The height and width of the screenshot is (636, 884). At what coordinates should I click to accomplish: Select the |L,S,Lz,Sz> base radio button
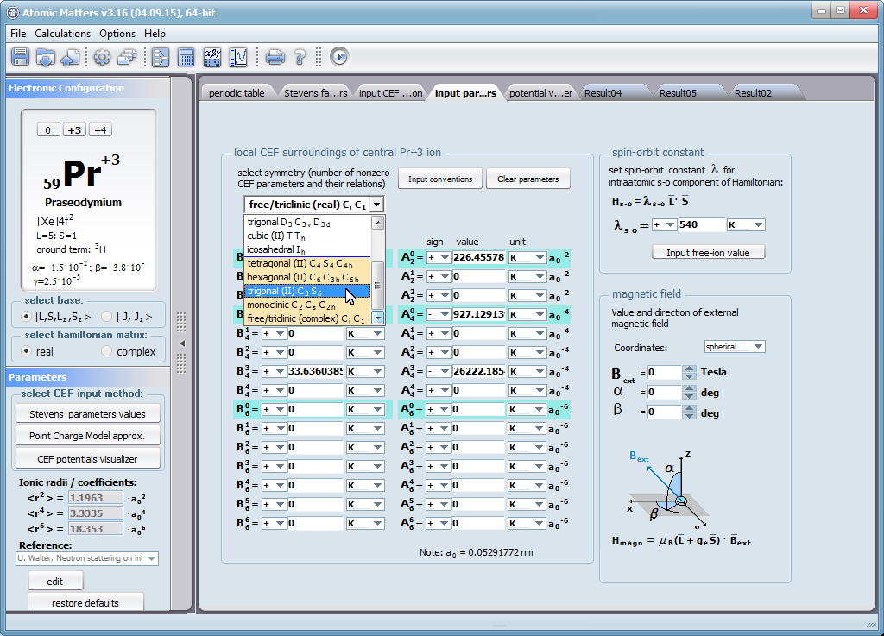pyautogui.click(x=27, y=316)
